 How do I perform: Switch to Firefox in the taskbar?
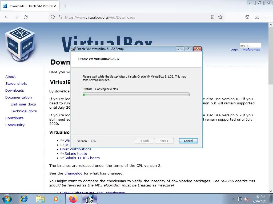click(x=73, y=199)
